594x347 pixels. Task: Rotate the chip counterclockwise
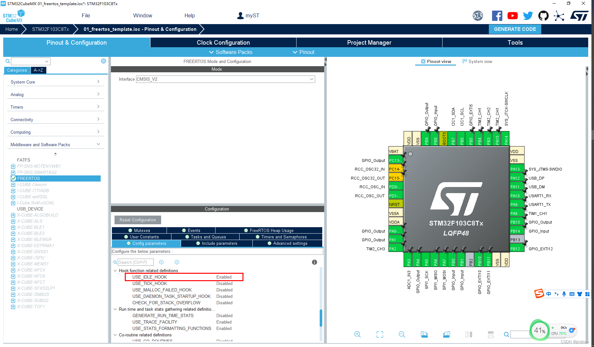[x=446, y=334]
